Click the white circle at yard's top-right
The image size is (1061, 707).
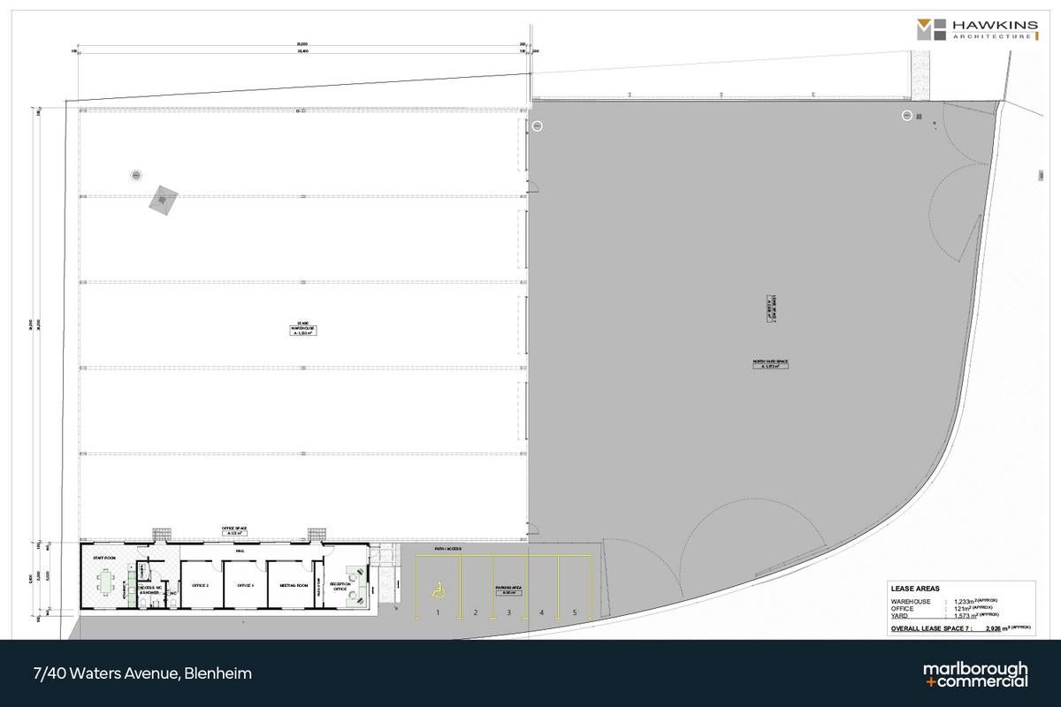(x=906, y=115)
